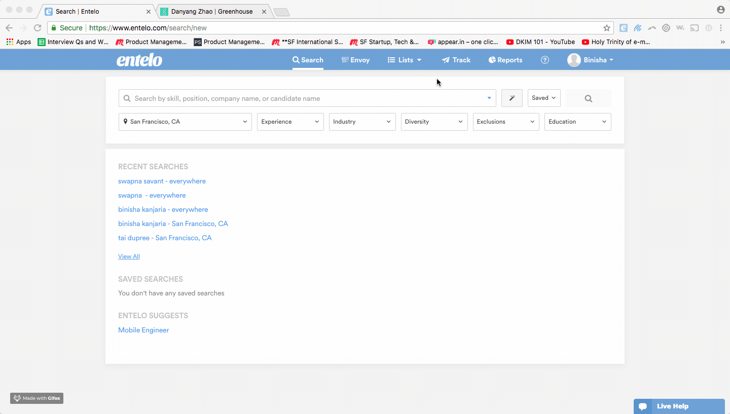The height and width of the screenshot is (414, 730).
Task: Close the Danyang Zhao Greenhouse tab
Action: click(x=265, y=11)
